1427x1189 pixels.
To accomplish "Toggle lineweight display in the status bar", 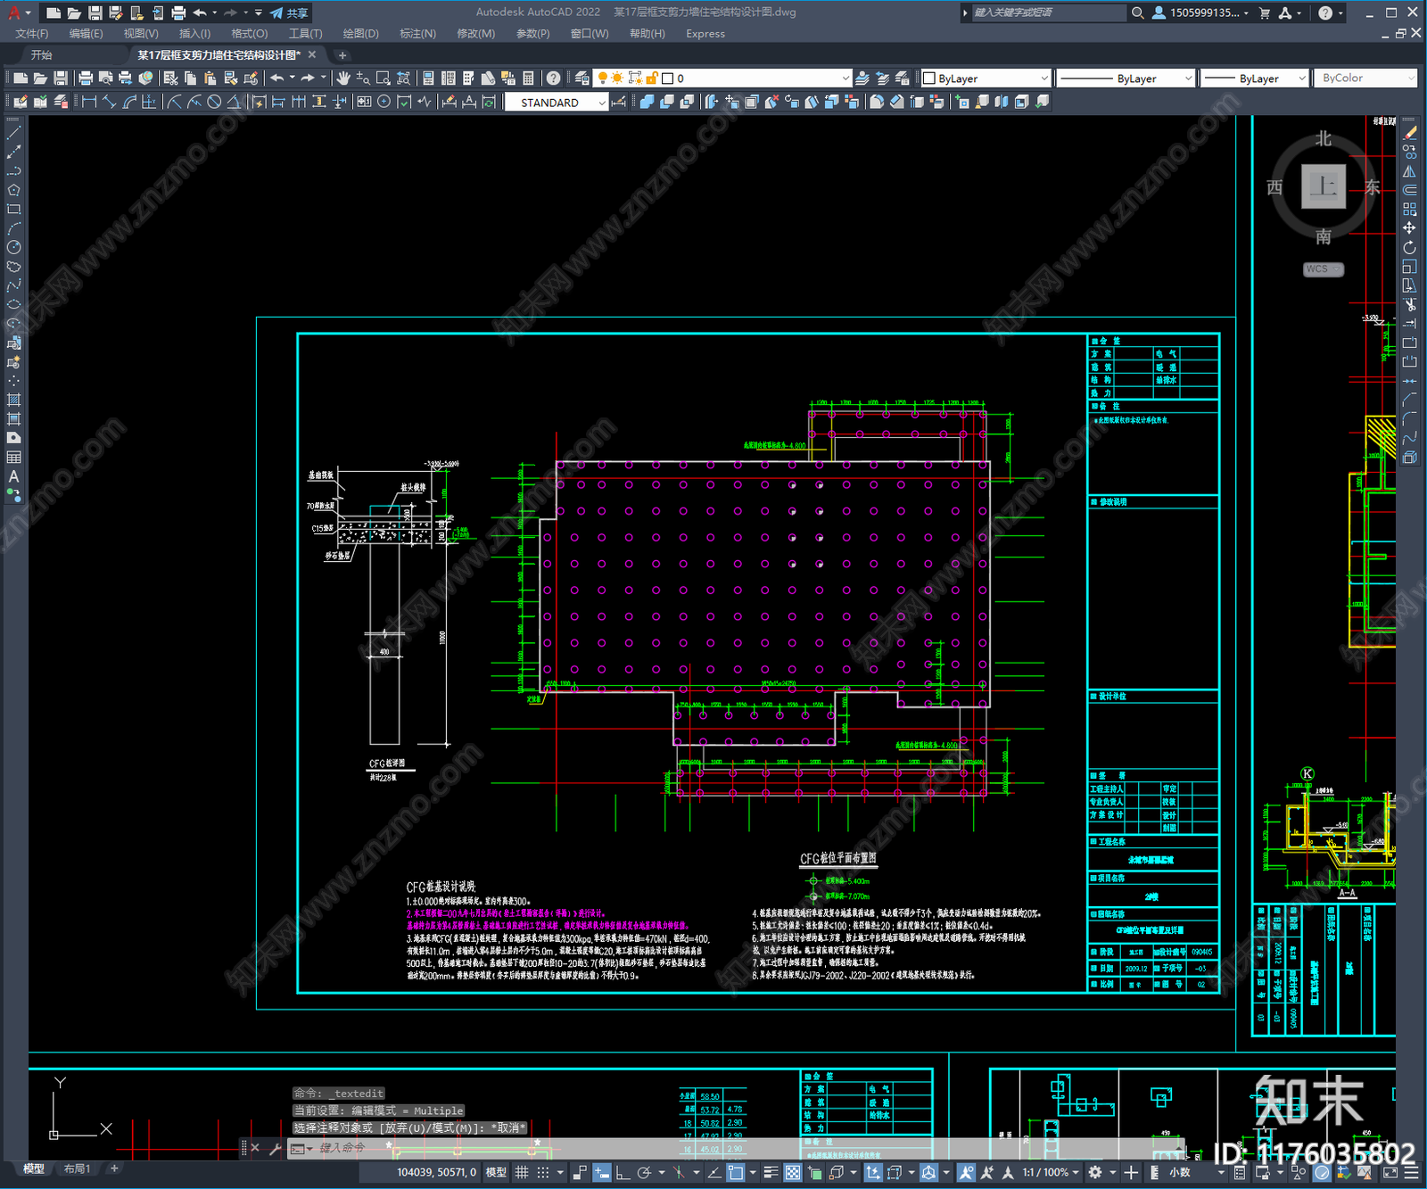I will coord(771,1172).
